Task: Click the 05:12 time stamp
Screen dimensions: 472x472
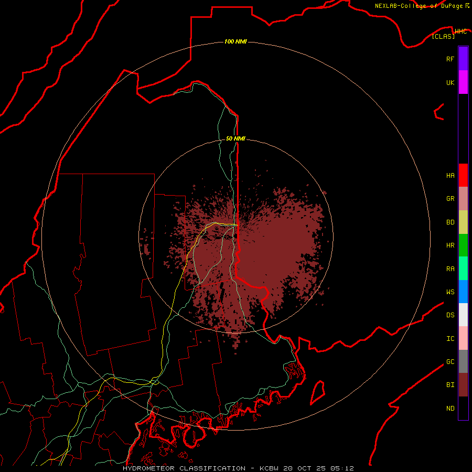Action: [x=341, y=468]
